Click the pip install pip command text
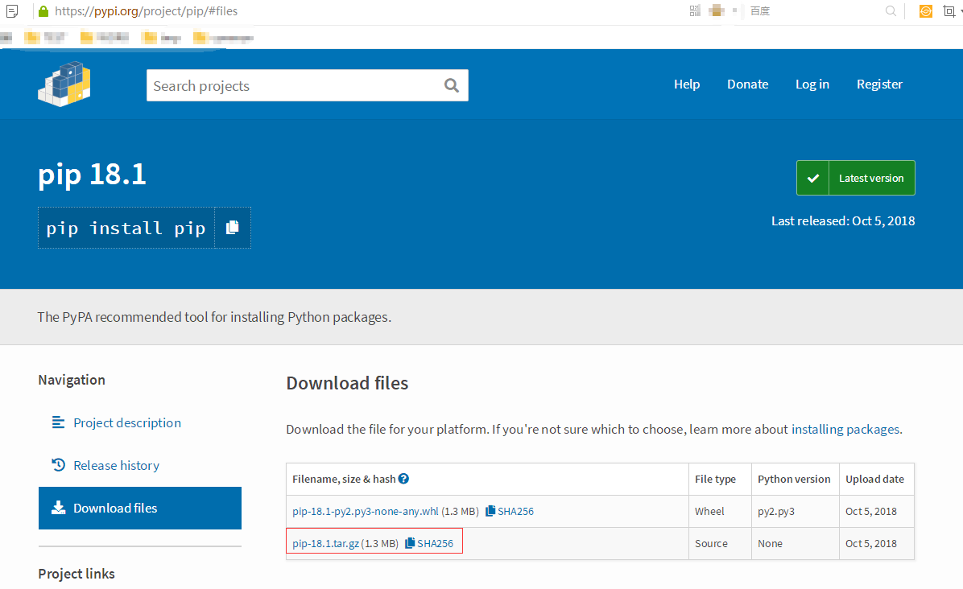Viewport: 963px width, 589px height. tap(126, 228)
